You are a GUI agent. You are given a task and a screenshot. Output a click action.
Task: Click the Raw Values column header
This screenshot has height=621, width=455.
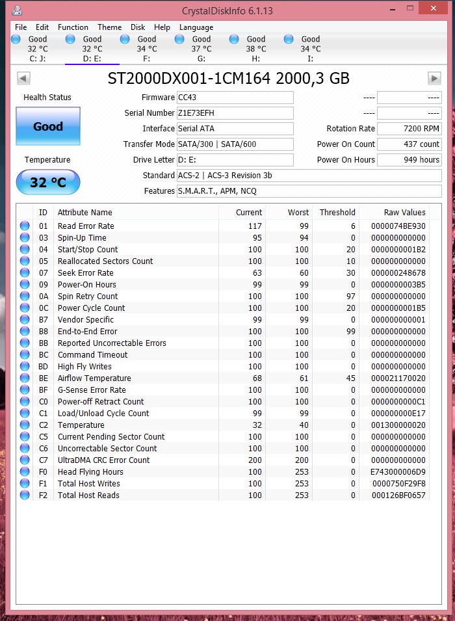coord(395,212)
